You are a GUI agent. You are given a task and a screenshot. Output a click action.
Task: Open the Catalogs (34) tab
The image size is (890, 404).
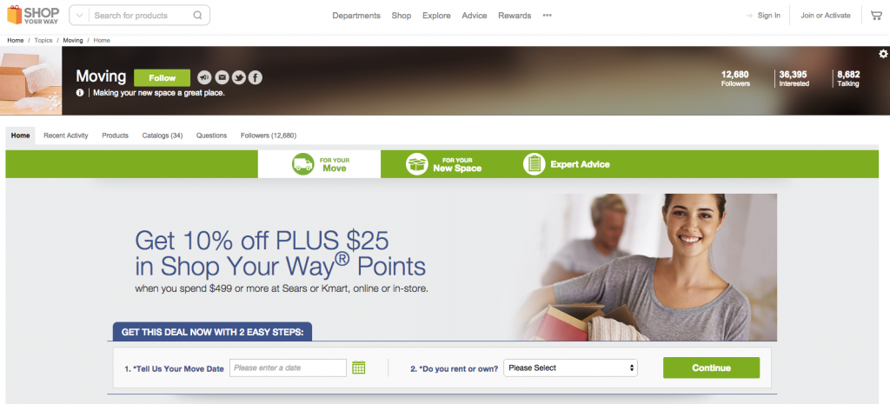point(163,136)
